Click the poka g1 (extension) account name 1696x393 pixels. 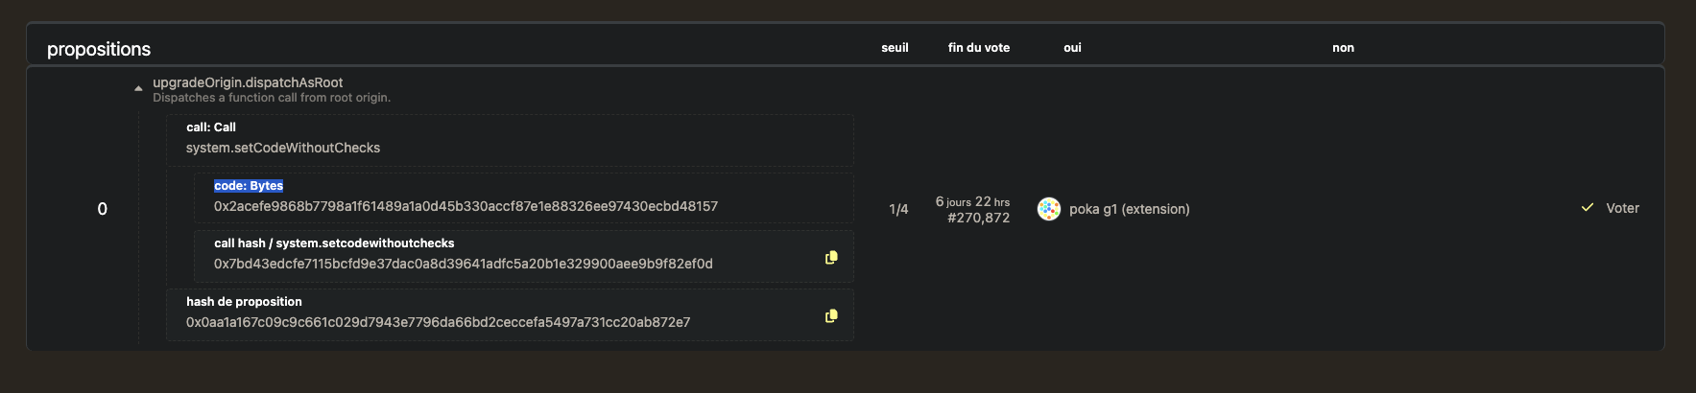(1129, 209)
